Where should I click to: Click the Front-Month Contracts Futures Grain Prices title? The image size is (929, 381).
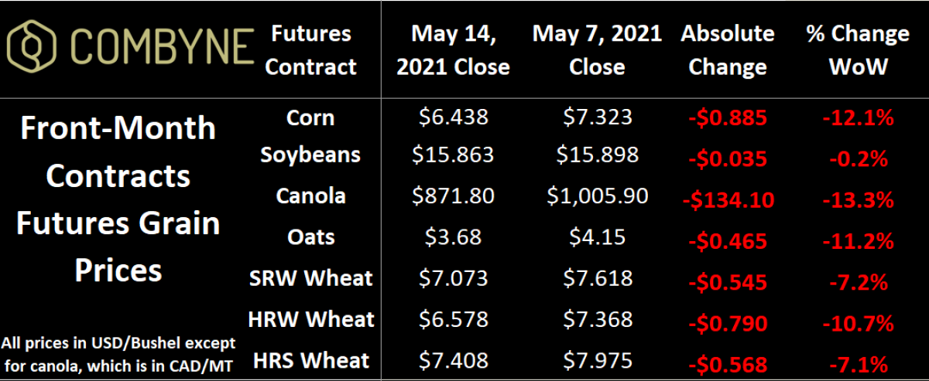(118, 199)
